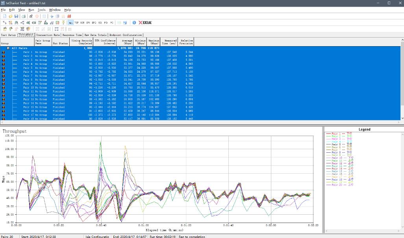Click the Run test runner icon
This screenshot has height=238, width=404.
tap(31, 16)
